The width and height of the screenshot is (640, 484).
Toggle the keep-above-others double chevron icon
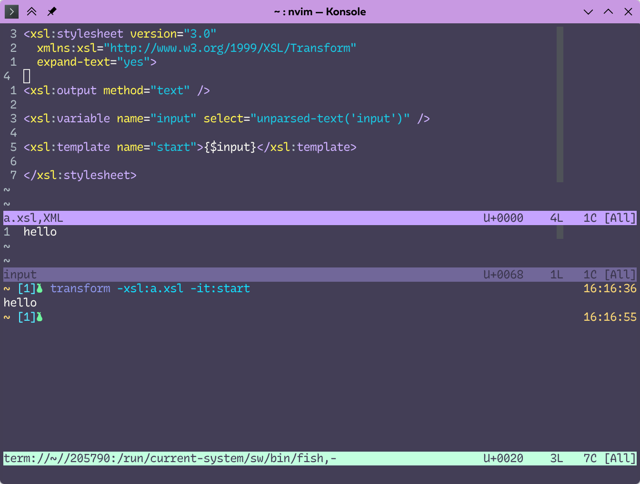(32, 11)
